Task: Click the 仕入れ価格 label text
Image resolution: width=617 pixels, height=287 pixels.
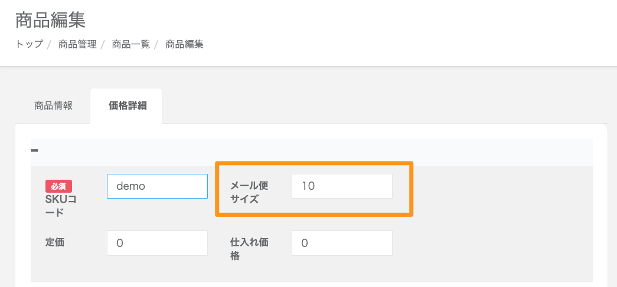Action: [x=249, y=249]
